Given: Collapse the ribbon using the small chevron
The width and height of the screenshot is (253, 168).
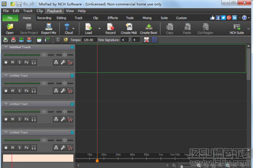Looking at the screenshot, I should 240,18.
